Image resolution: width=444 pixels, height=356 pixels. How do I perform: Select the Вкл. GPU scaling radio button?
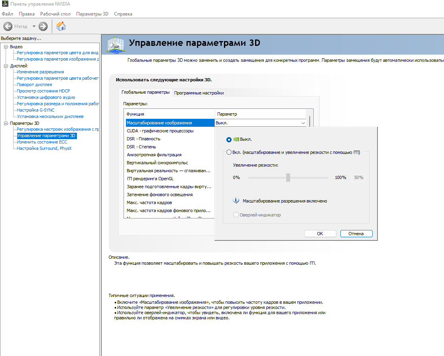click(229, 152)
